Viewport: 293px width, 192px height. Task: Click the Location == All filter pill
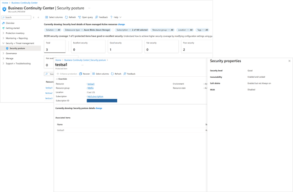[185, 30]
